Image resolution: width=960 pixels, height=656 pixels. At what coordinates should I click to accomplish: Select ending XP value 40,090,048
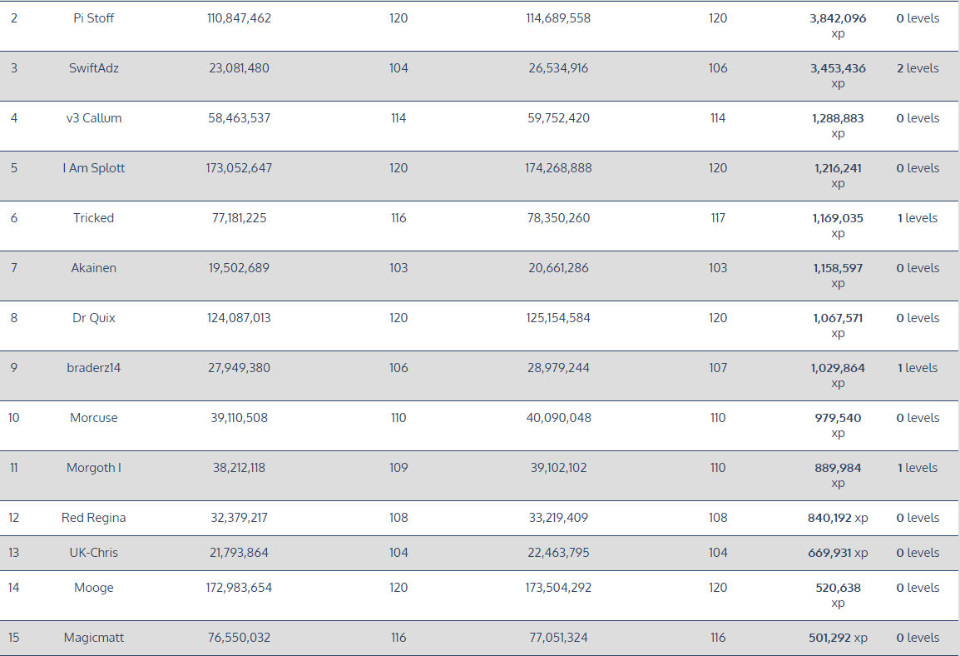click(559, 418)
